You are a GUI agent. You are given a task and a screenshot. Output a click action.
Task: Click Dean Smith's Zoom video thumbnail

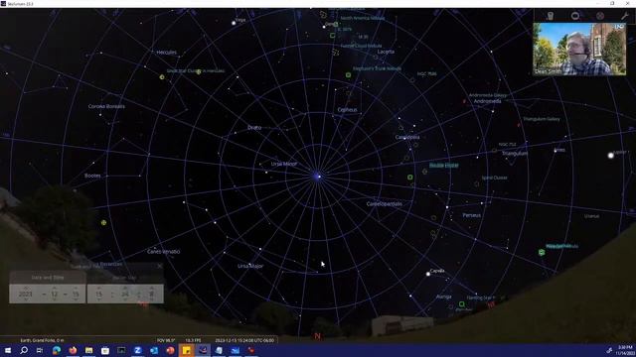579,49
